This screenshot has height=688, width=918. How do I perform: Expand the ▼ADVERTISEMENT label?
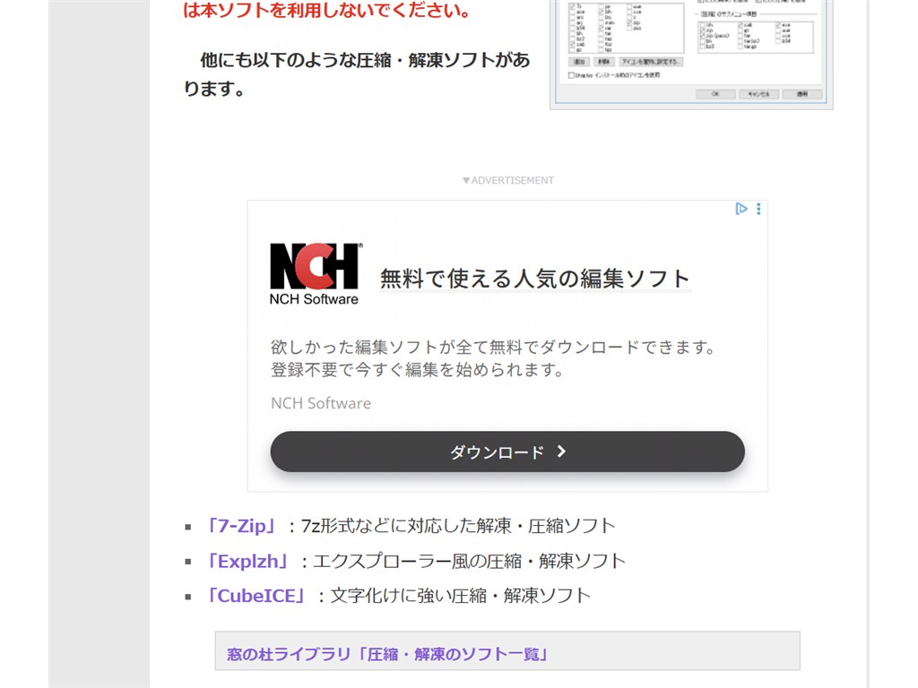tap(508, 179)
